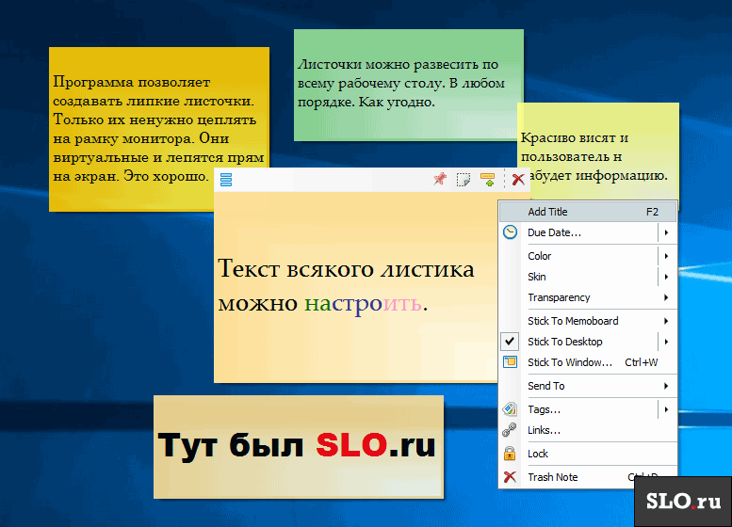Open the Skin menu entry
The image size is (732, 527).
588,277
